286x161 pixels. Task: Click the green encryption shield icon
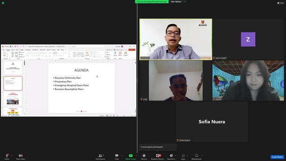pos(3,3)
